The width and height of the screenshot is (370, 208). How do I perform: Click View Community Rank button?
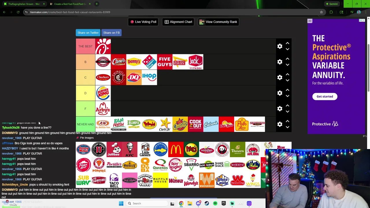point(218,22)
